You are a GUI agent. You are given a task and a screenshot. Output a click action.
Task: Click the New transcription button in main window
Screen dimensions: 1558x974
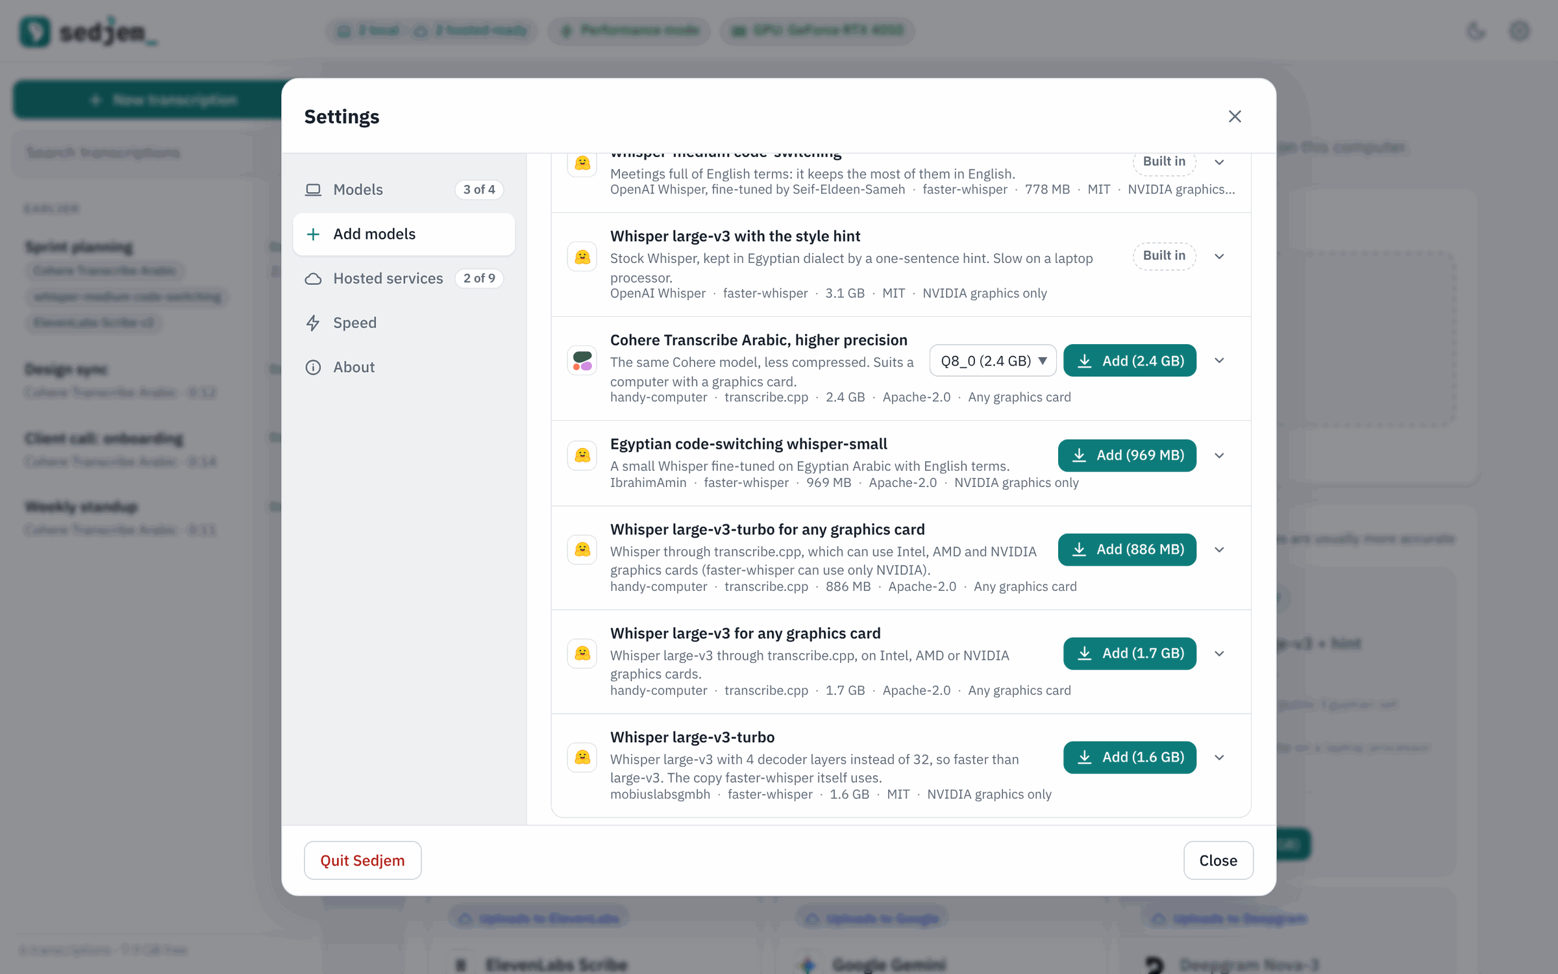click(x=148, y=100)
